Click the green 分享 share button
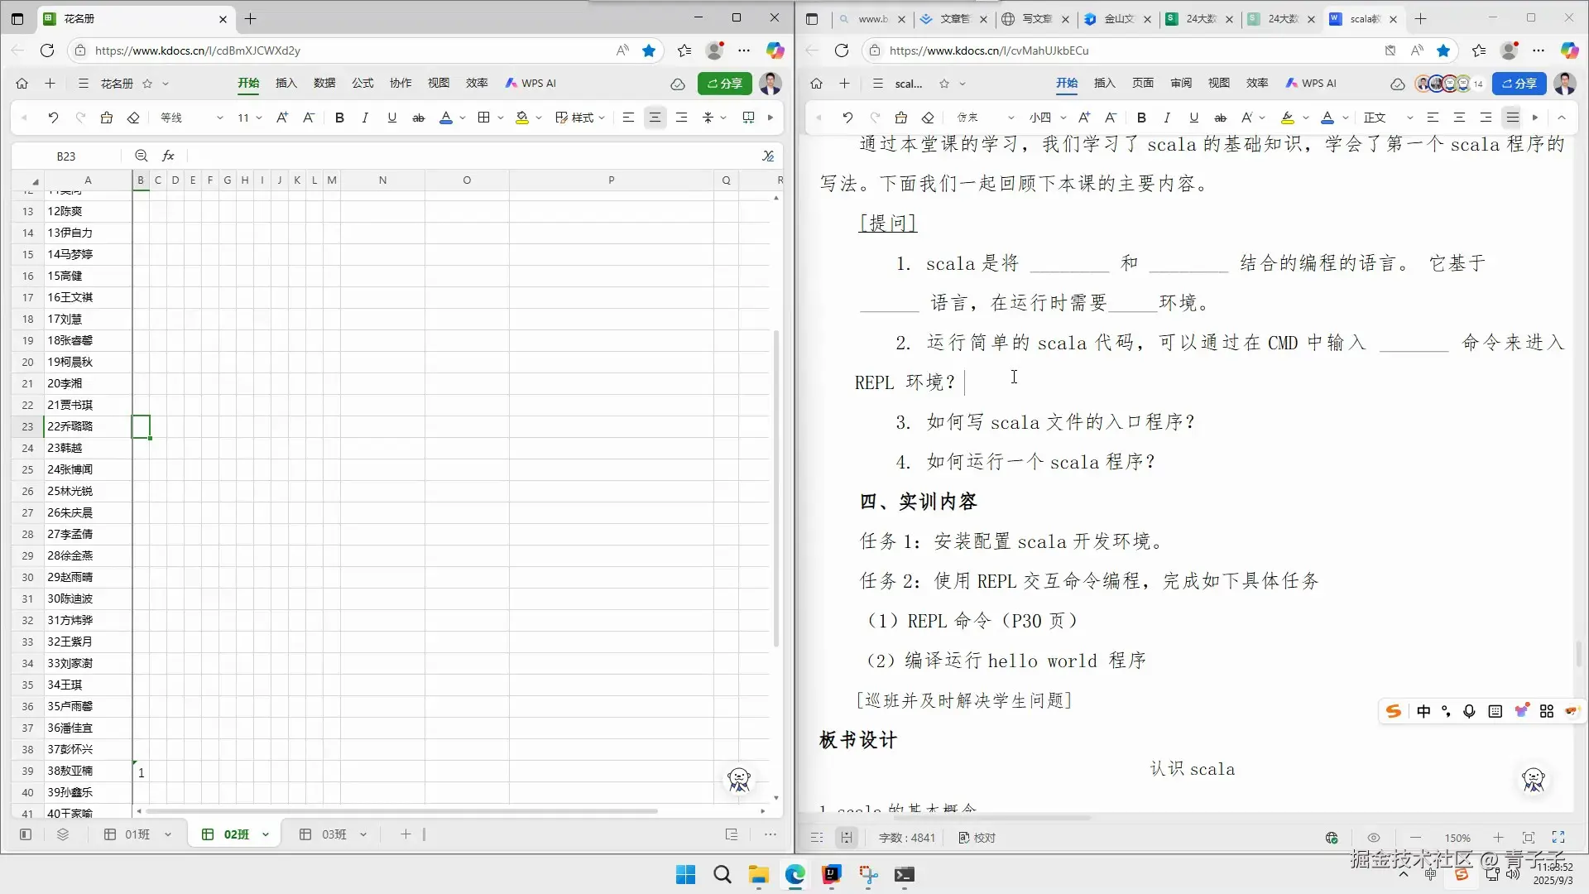 coord(724,83)
